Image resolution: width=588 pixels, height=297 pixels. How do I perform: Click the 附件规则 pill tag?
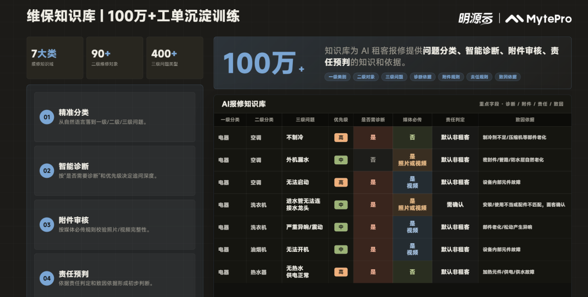point(451,77)
